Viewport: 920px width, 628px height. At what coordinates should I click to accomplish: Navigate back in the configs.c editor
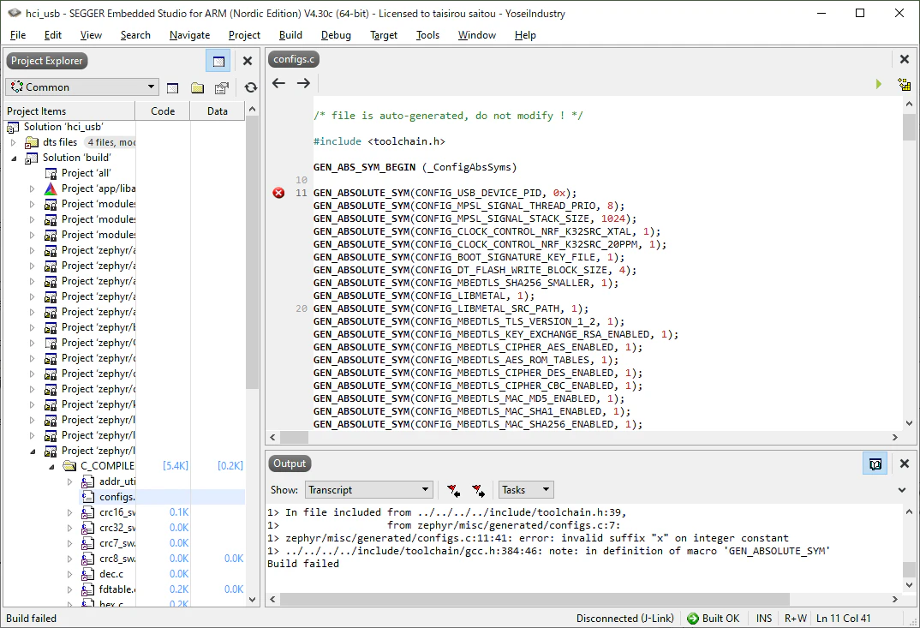click(x=278, y=83)
